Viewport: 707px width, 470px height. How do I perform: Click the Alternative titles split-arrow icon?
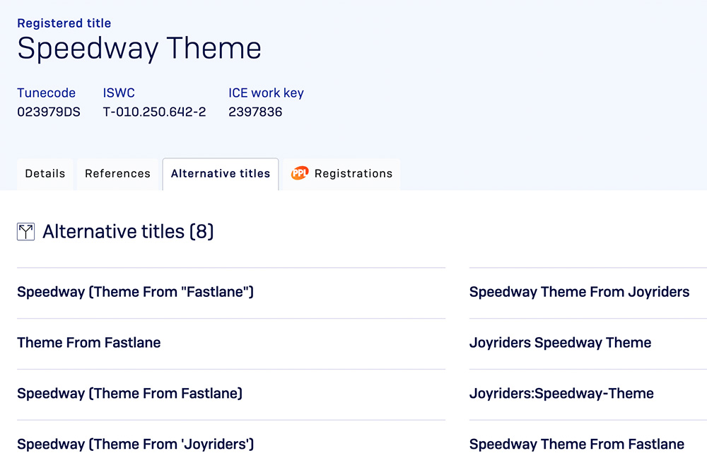tap(25, 232)
